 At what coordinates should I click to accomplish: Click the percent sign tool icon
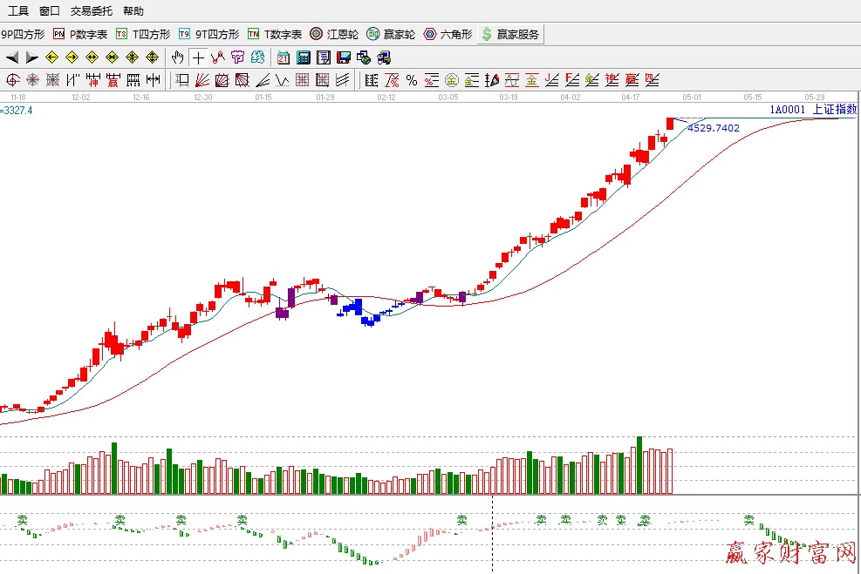tap(411, 80)
